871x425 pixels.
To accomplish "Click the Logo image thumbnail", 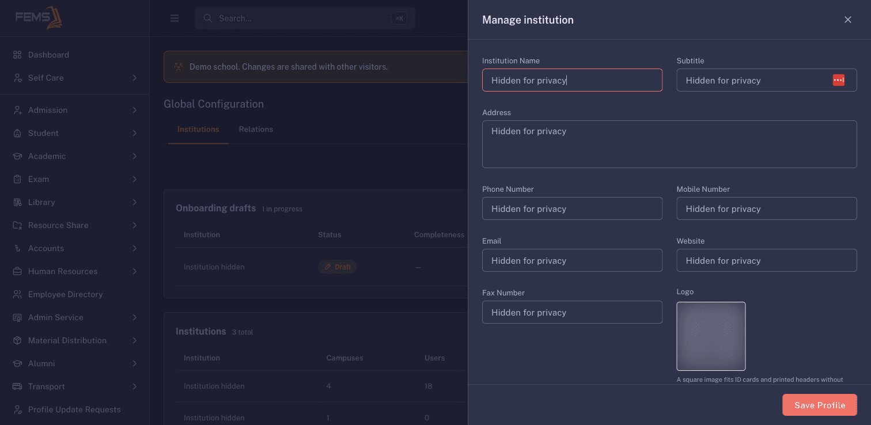I will 711,336.
